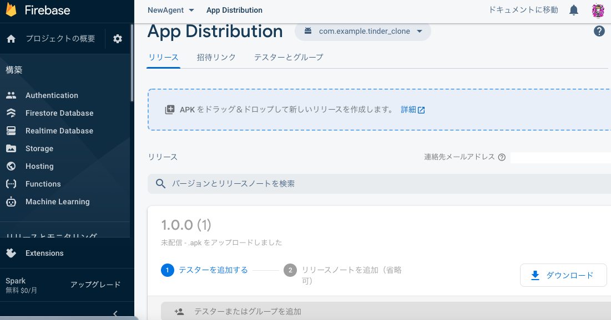The image size is (611, 320).
Task: Collapse the left sidebar
Action: coord(115,313)
